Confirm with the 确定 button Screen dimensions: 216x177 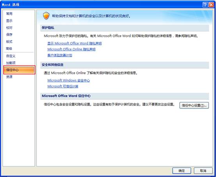click(x=182, y=171)
